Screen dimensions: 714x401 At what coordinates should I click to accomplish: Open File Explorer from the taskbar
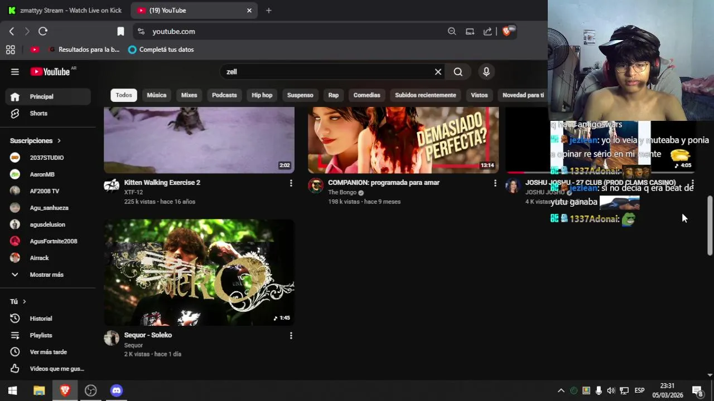pos(39,390)
